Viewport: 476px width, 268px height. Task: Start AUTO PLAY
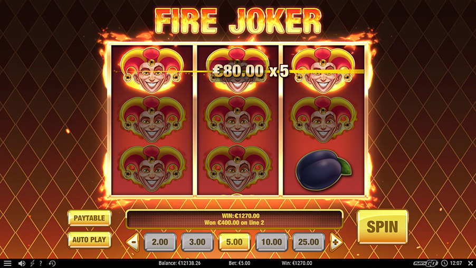89,240
